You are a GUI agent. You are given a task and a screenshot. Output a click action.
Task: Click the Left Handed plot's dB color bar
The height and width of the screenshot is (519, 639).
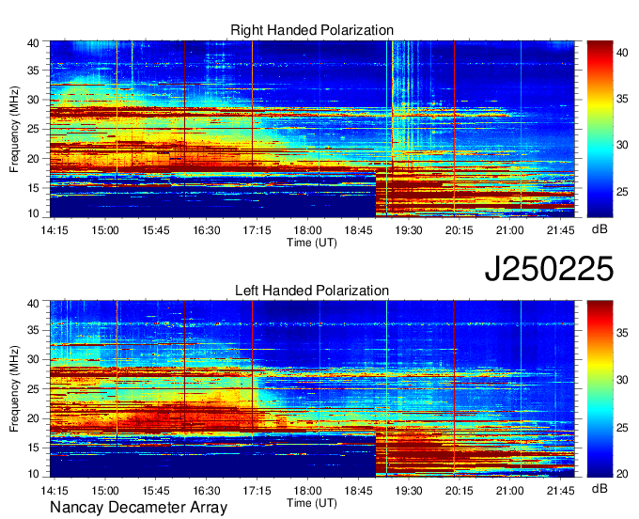pyautogui.click(x=600, y=389)
